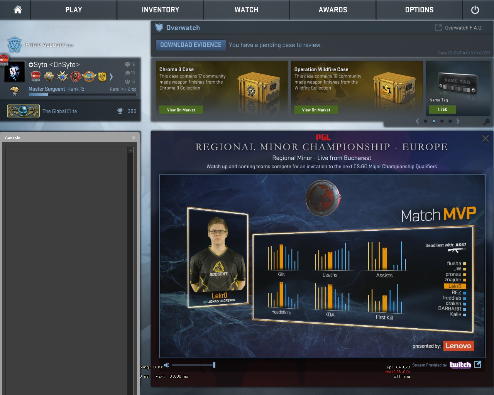Open the Overwatch F.A.Q. link
The width and height of the screenshot is (494, 395).
click(x=464, y=28)
